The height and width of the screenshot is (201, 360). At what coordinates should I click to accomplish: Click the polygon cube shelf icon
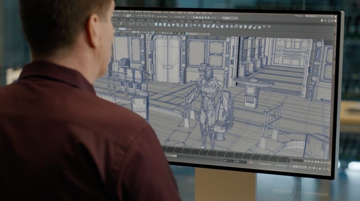click(x=160, y=24)
